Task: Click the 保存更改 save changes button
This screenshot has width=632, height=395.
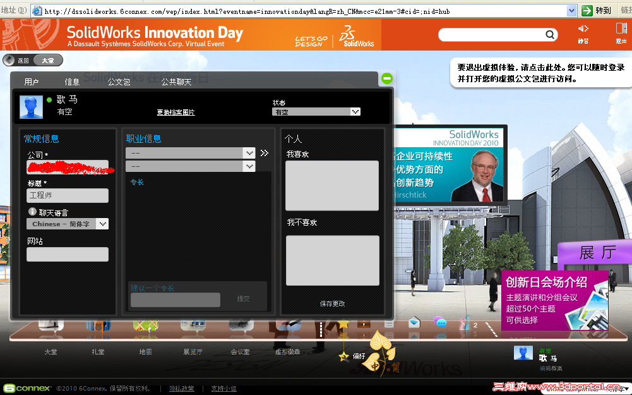Action: (x=333, y=303)
